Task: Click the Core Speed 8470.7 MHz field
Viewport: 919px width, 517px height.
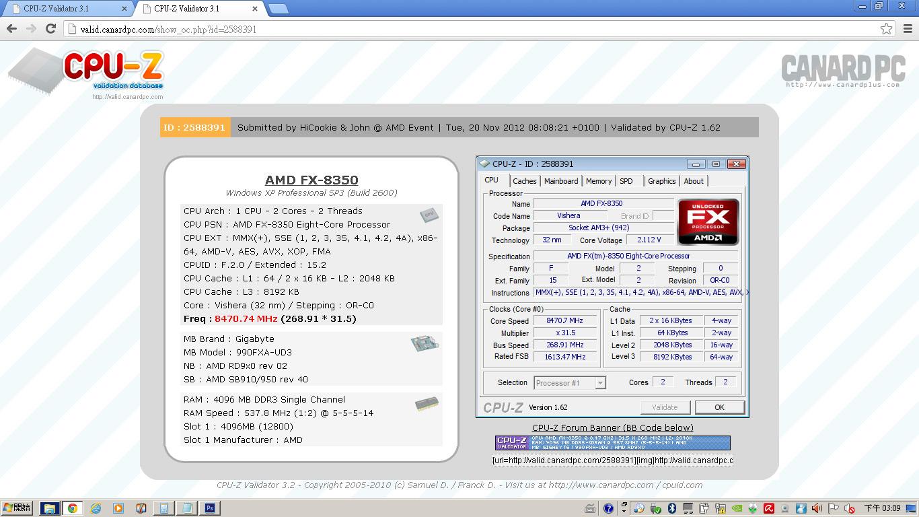Action: click(565, 321)
